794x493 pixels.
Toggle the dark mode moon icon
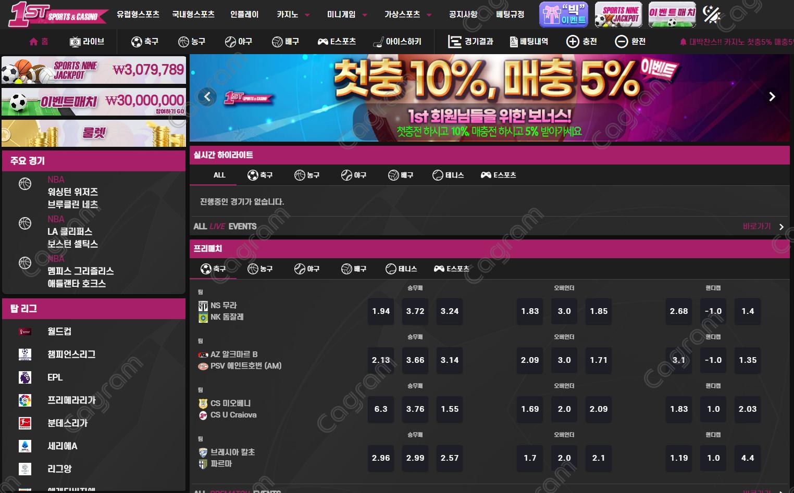point(711,14)
